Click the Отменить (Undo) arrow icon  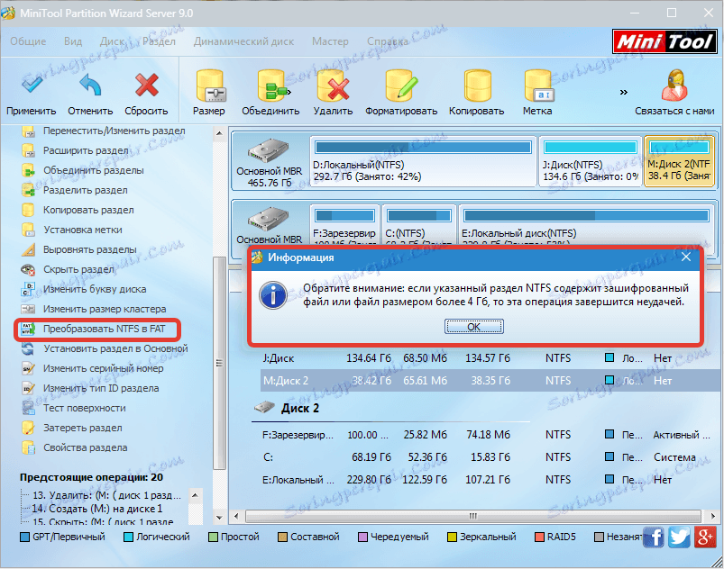tap(90, 86)
